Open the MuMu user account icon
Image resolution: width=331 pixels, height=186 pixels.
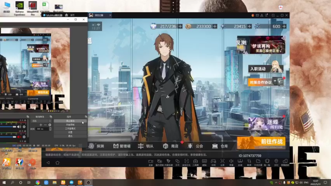pos(262,15)
